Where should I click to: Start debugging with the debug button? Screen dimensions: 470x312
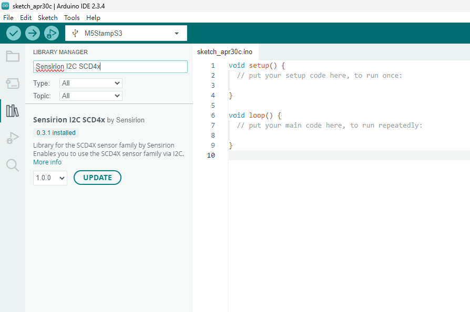[x=51, y=33]
